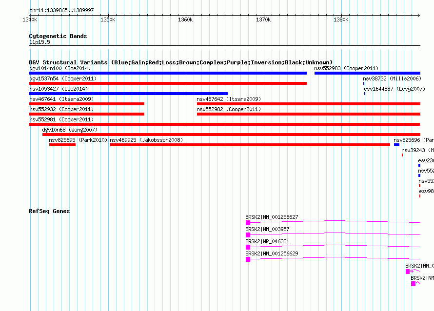Viewport: 434px width, 311px height.
Task: Select the nsv552981 red loss bar
Action: (x=224, y=124)
